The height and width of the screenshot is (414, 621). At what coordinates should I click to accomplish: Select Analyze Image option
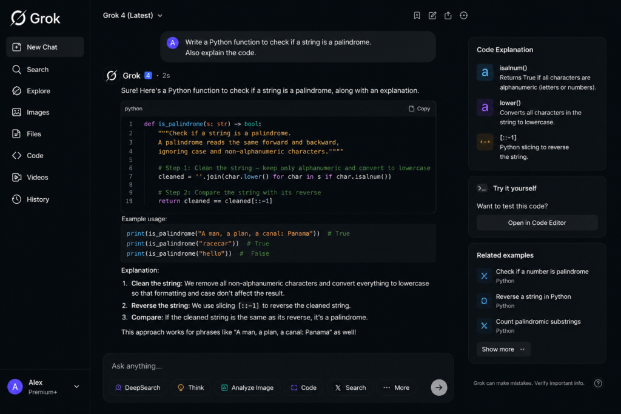tap(247, 387)
